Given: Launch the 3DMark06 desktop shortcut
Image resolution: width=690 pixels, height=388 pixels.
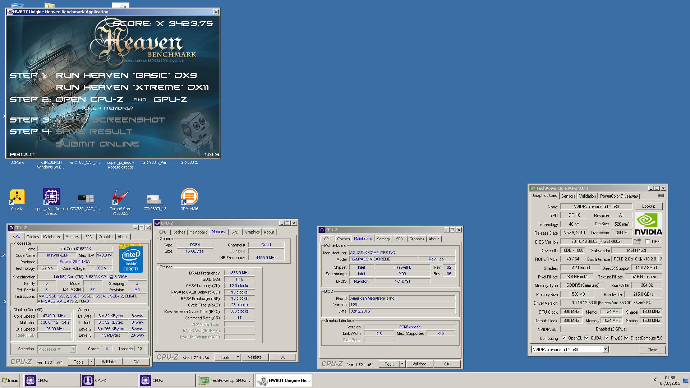Looking at the screenshot, I should click(189, 197).
